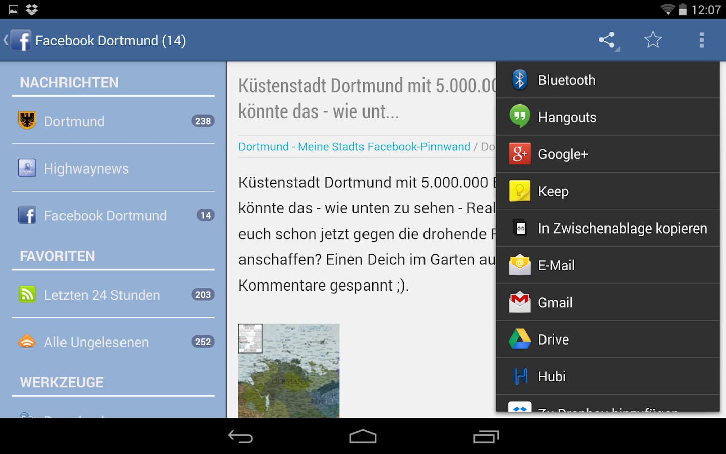Image resolution: width=726 pixels, height=454 pixels.
Task: Save to Drive entry
Action: tap(608, 339)
